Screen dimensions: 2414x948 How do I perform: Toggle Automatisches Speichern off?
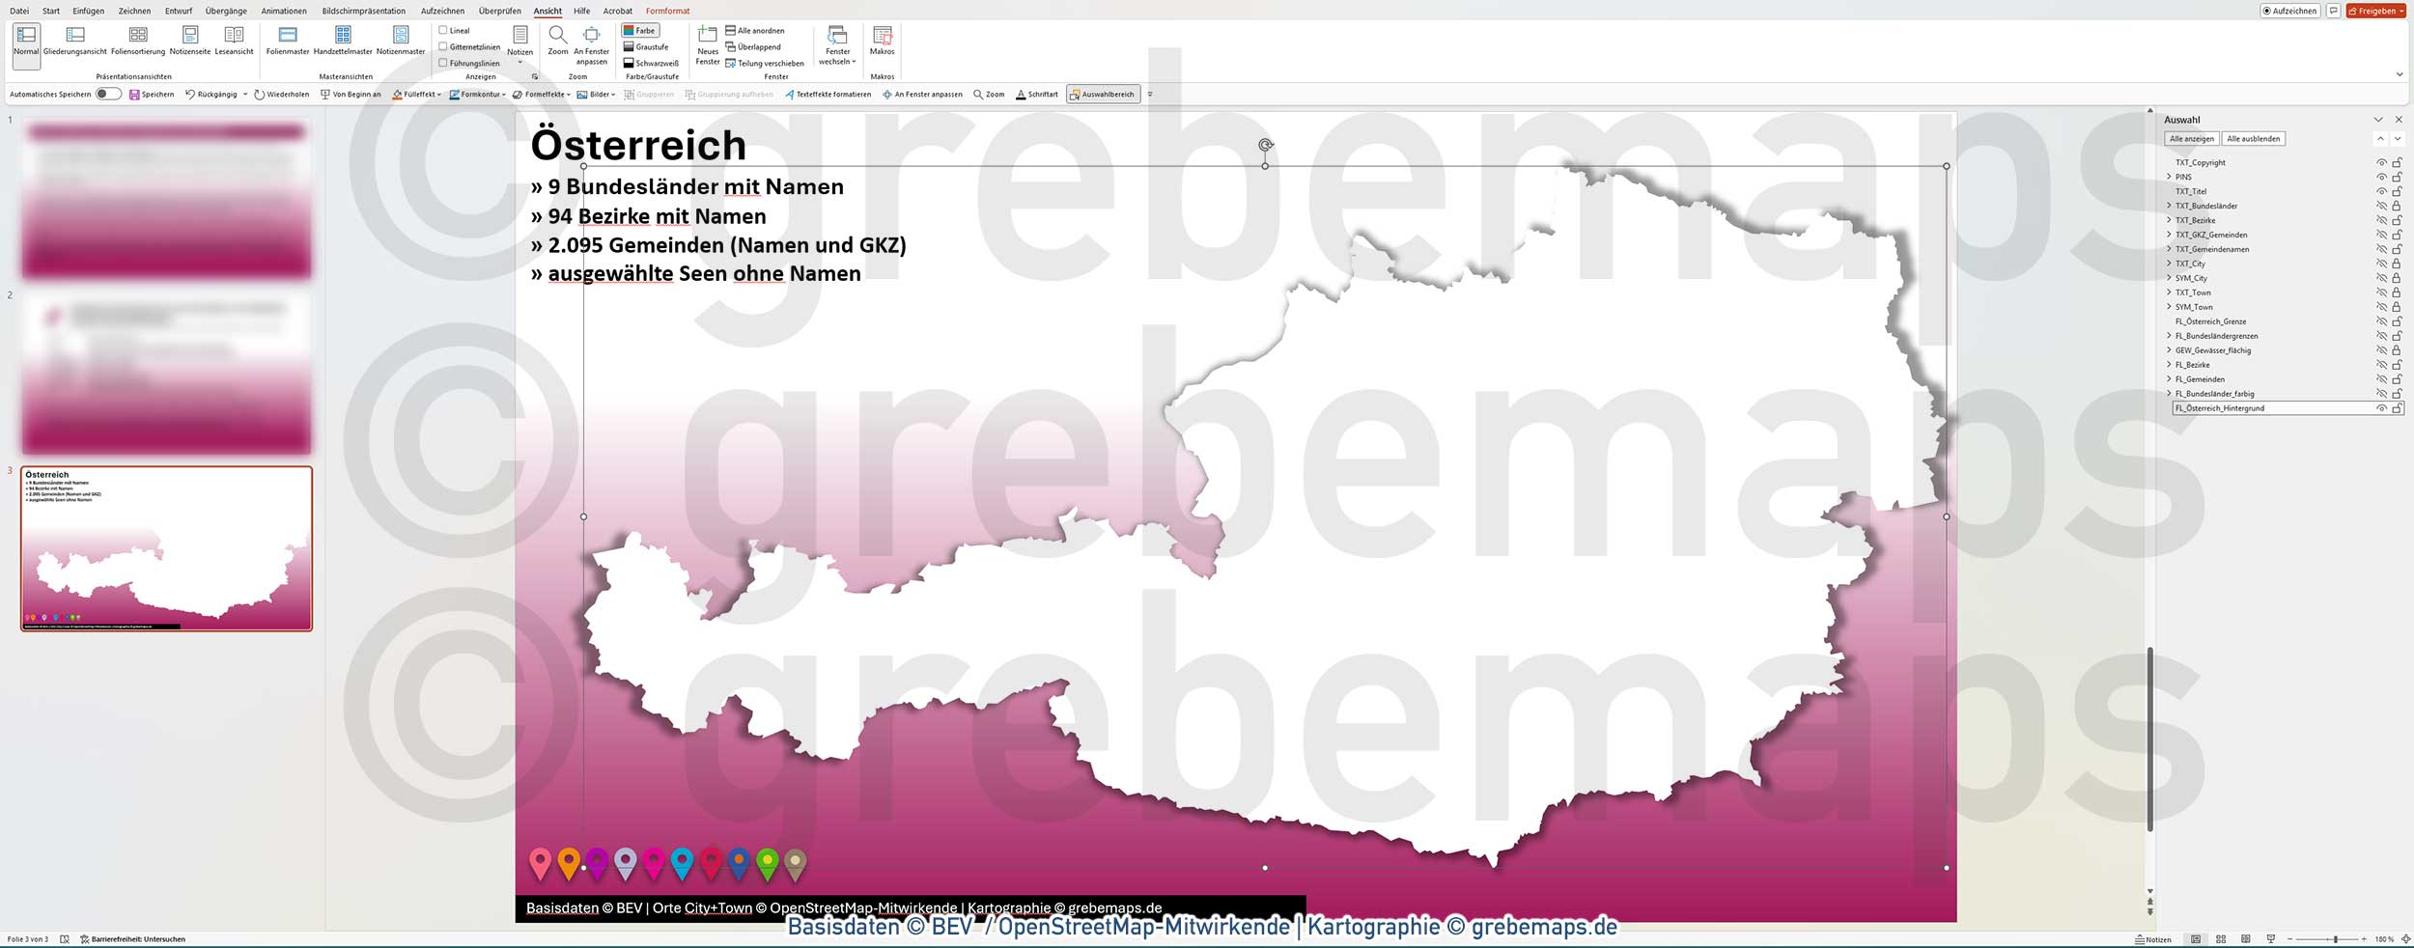[x=108, y=94]
